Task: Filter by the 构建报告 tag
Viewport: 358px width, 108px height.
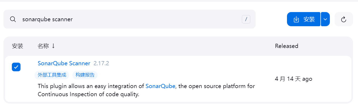Action: [x=85, y=75]
